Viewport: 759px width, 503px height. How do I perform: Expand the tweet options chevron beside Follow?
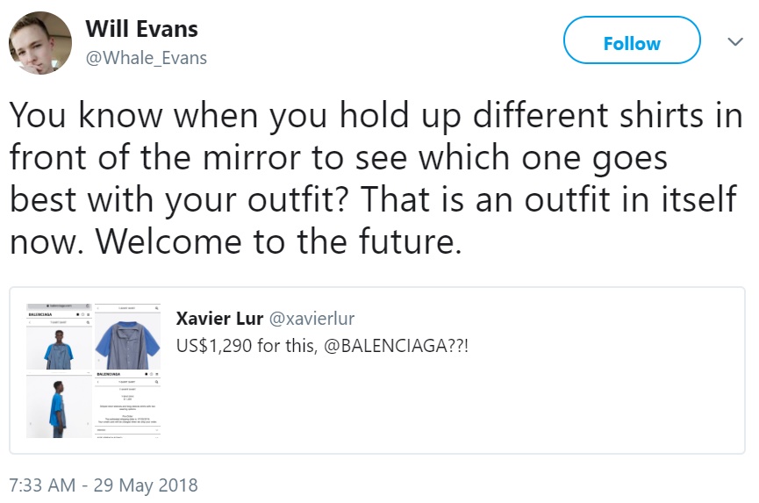point(734,42)
